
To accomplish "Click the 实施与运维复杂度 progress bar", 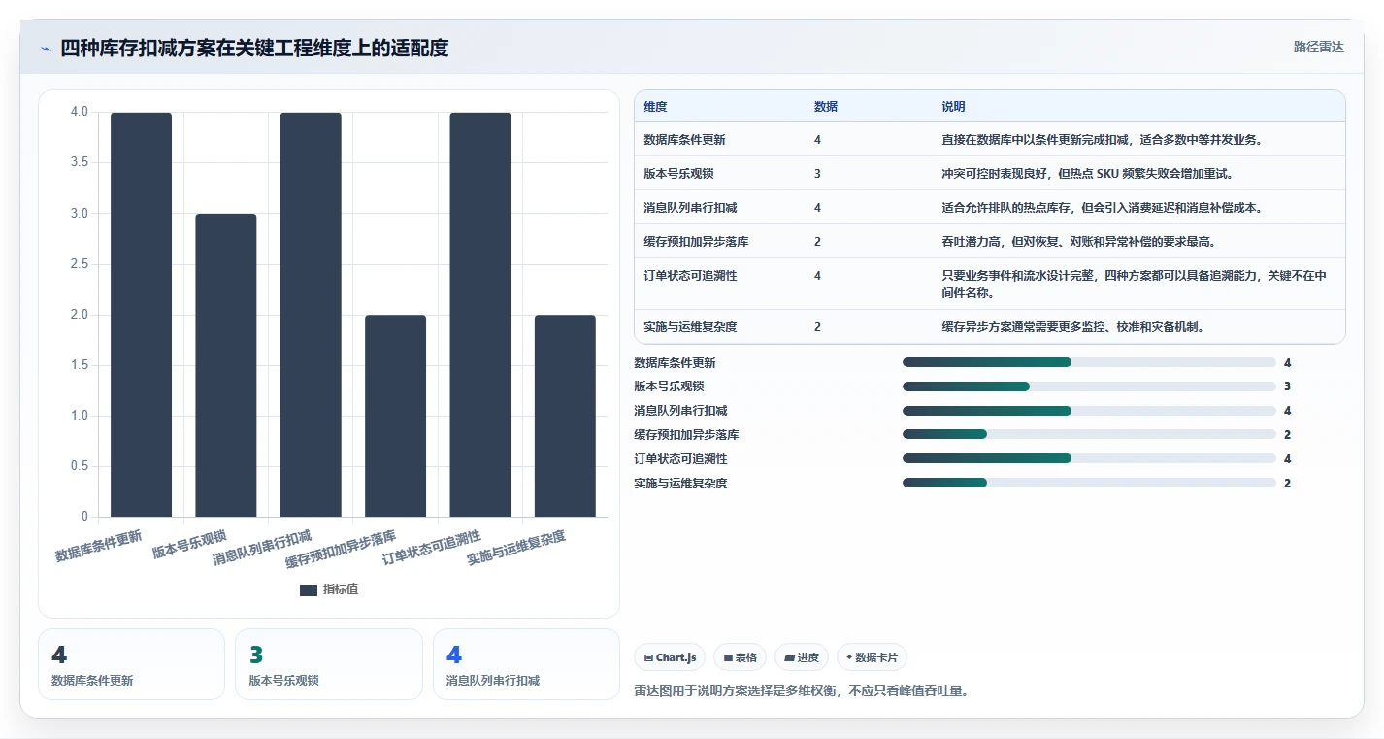I will click(1089, 483).
